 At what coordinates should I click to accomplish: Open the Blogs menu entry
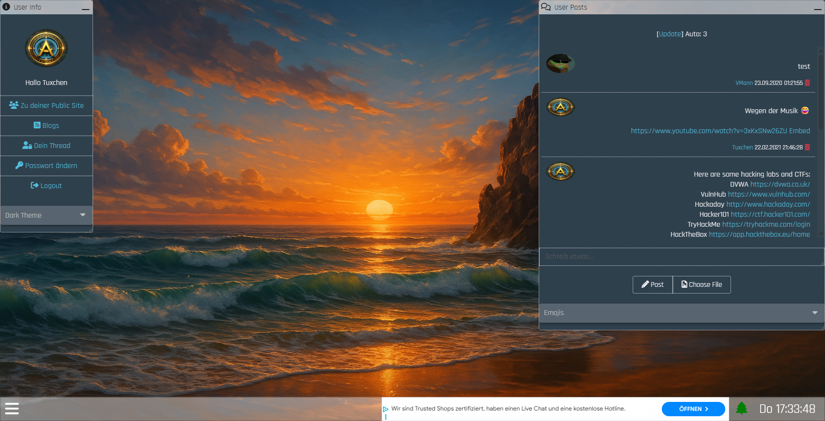coord(46,126)
